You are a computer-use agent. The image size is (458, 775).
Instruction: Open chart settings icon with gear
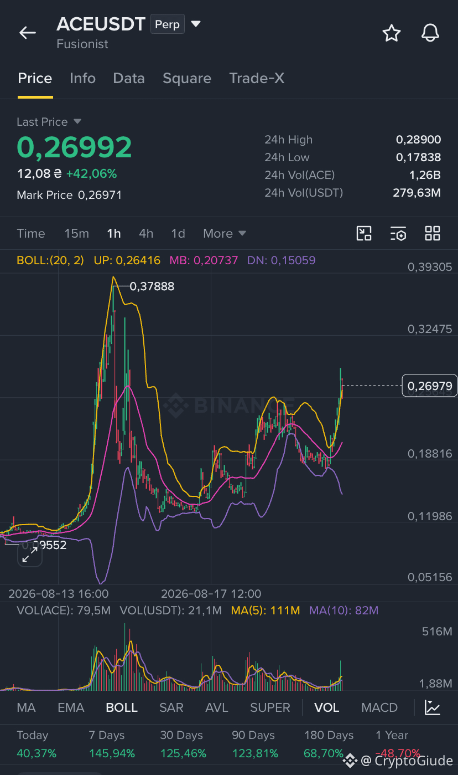(398, 233)
